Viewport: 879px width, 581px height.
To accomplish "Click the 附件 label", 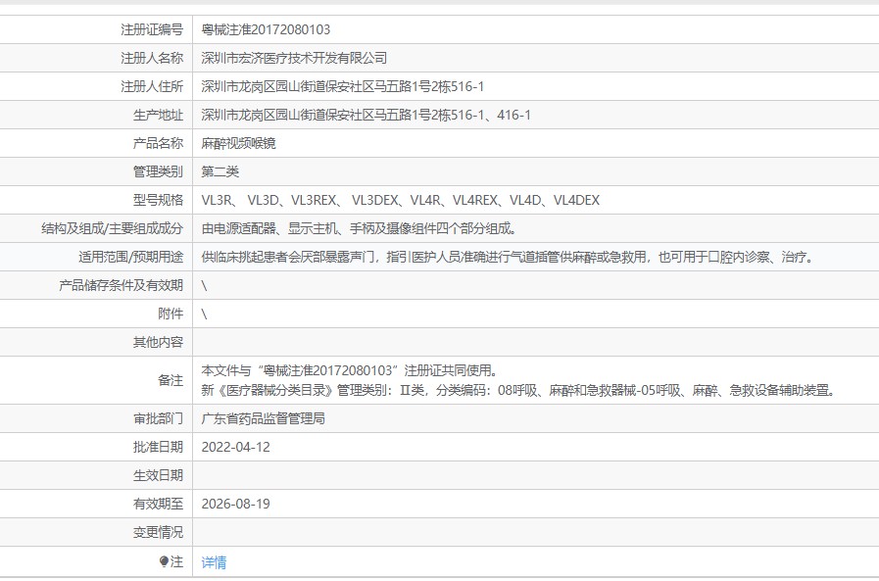I will [x=171, y=314].
